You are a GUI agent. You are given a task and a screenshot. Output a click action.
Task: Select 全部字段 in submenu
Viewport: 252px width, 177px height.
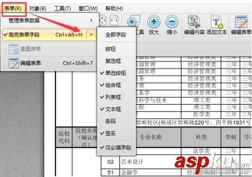(x=116, y=35)
